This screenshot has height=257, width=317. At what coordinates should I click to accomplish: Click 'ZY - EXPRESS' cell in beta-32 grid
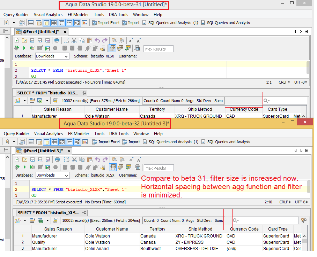tap(200, 242)
